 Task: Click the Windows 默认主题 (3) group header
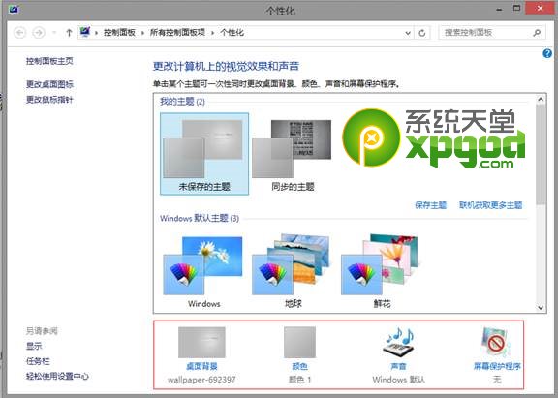200,218
